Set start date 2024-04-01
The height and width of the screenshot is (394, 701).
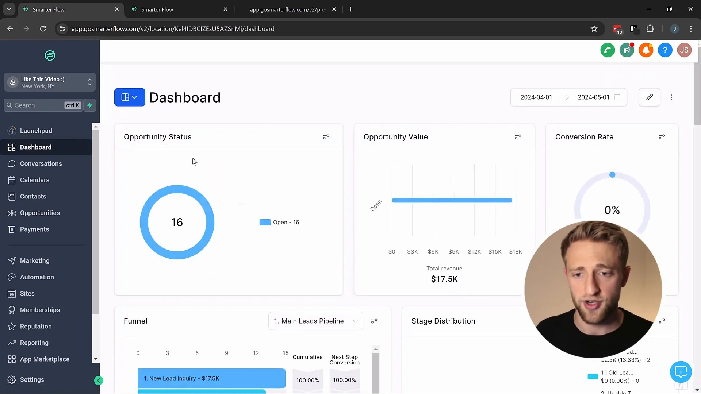(x=536, y=97)
